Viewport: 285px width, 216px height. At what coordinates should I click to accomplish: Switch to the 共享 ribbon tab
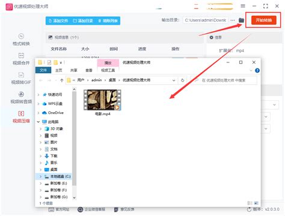pos(74,70)
